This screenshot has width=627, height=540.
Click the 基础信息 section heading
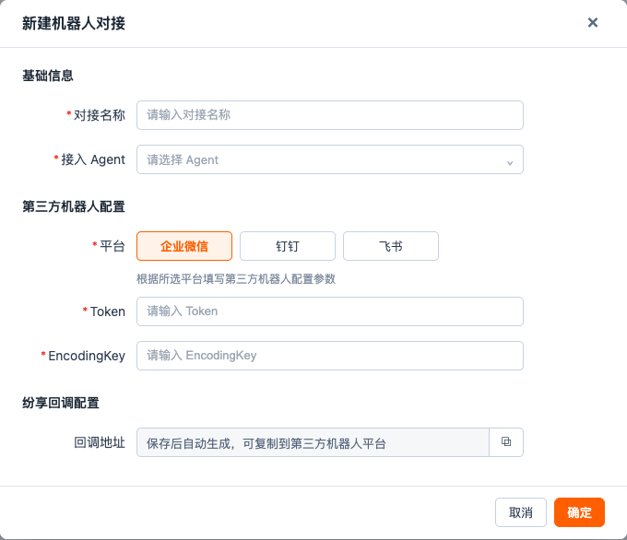pos(48,76)
